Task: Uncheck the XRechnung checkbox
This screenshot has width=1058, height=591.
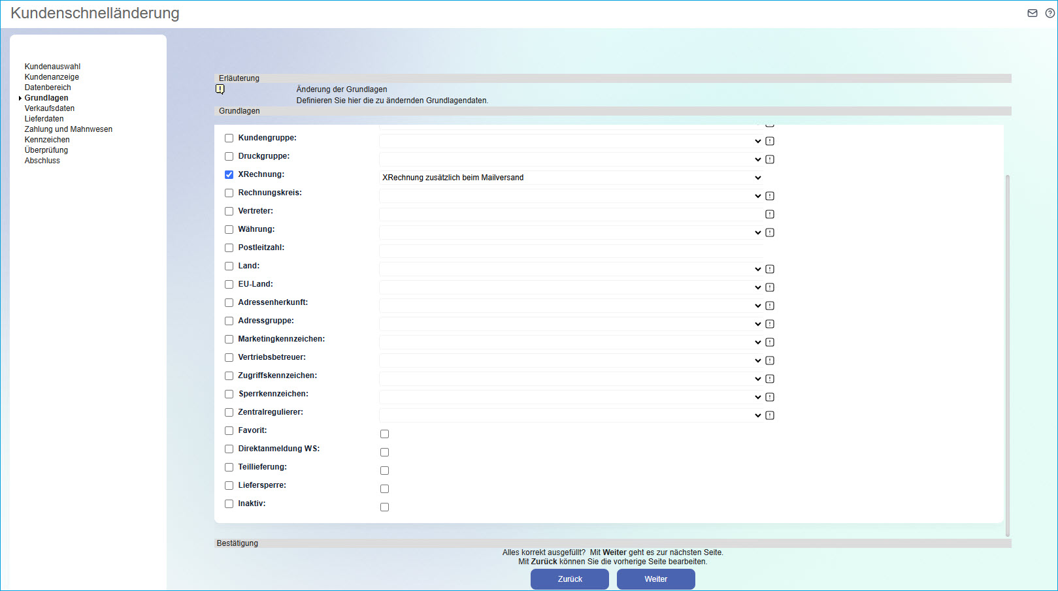Action: tap(229, 174)
